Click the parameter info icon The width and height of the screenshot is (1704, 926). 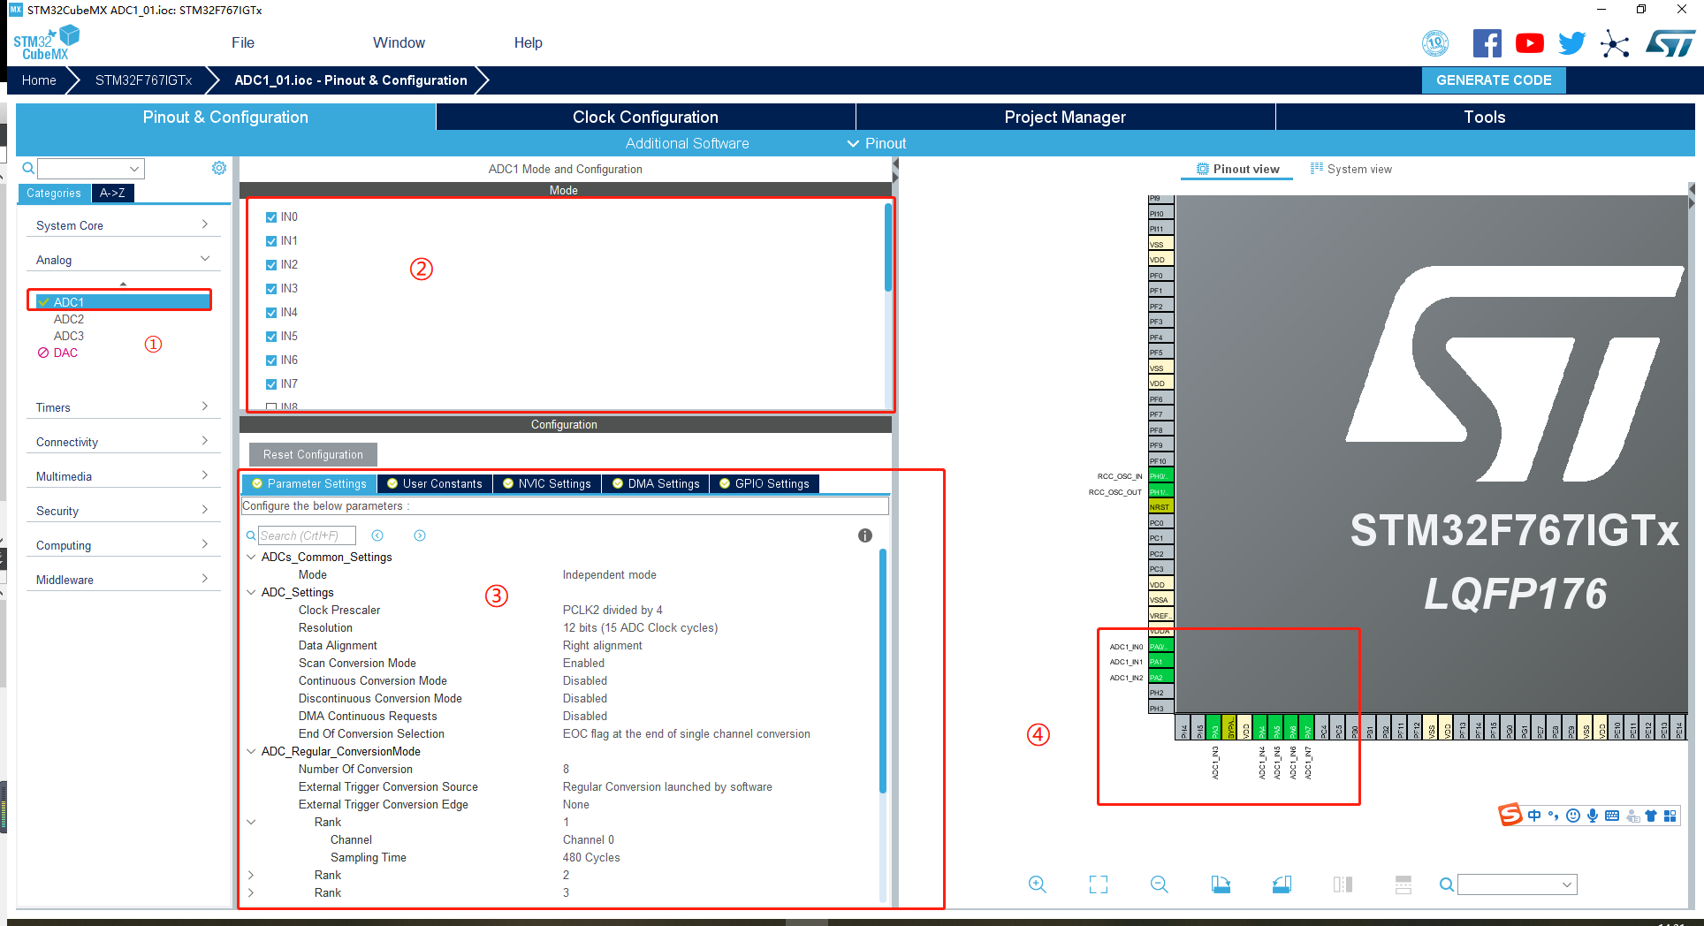tap(865, 535)
